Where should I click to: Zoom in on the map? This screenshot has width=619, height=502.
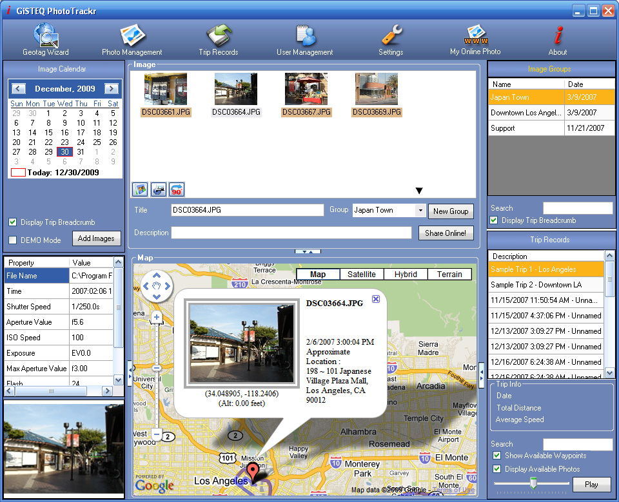coord(157,317)
